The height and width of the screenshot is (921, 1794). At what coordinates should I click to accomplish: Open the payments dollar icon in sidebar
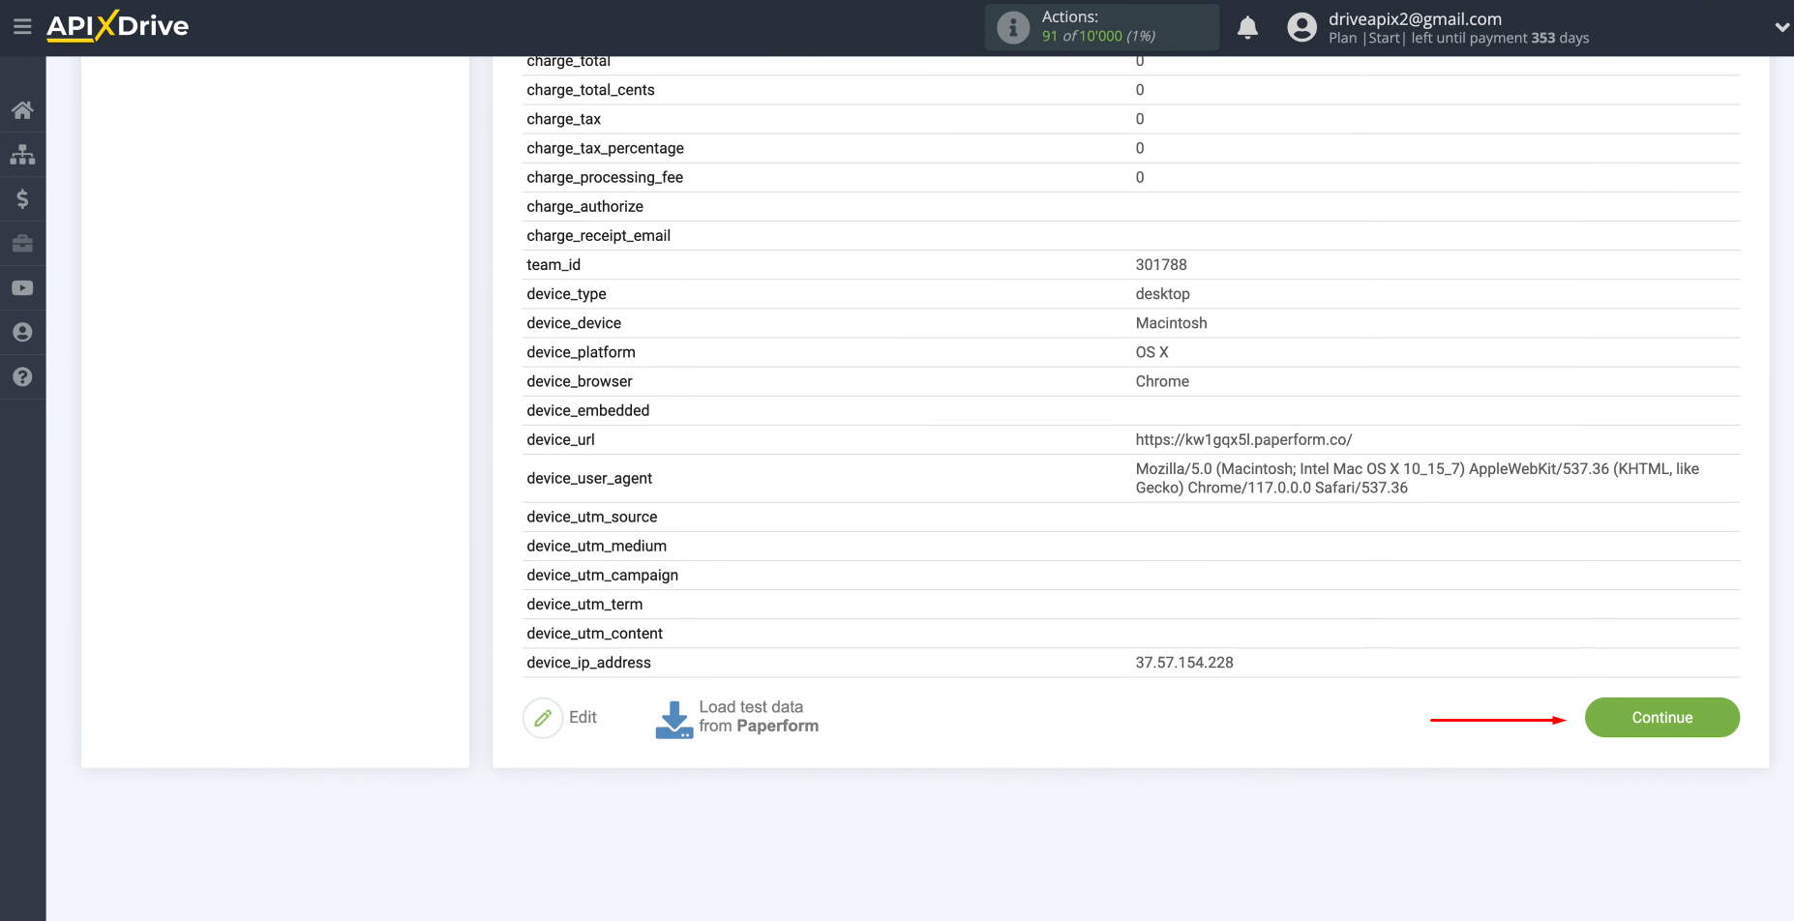pos(23,198)
